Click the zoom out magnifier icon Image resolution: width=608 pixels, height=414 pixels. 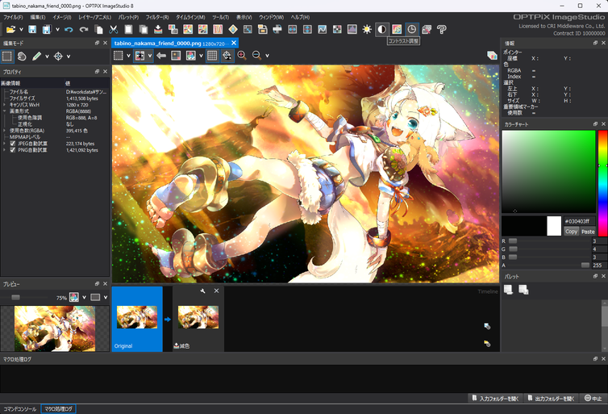(256, 56)
